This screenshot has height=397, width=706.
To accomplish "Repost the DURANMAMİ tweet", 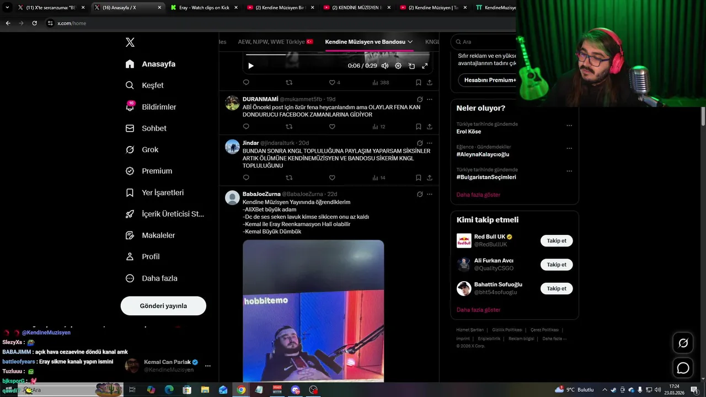I will click(289, 127).
